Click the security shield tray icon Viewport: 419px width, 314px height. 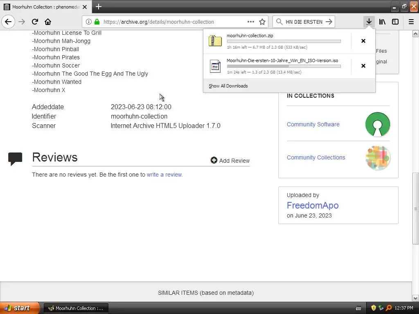[x=374, y=308]
